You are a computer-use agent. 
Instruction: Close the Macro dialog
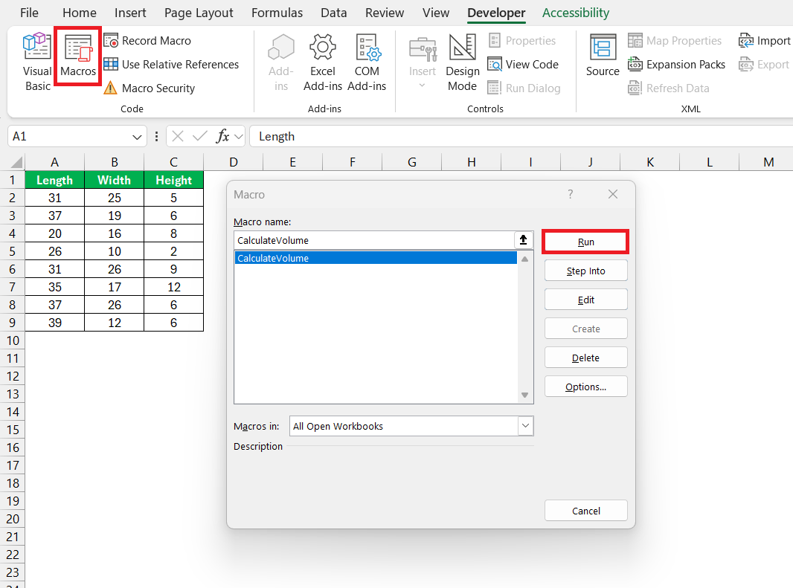(x=613, y=194)
